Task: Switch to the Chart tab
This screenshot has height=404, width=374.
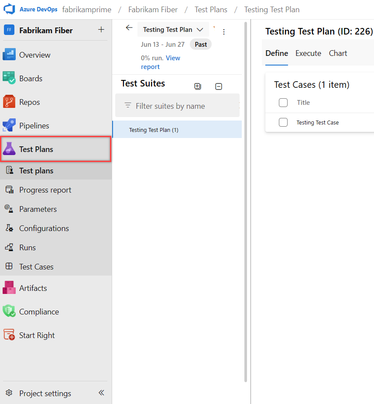Action: (338, 53)
